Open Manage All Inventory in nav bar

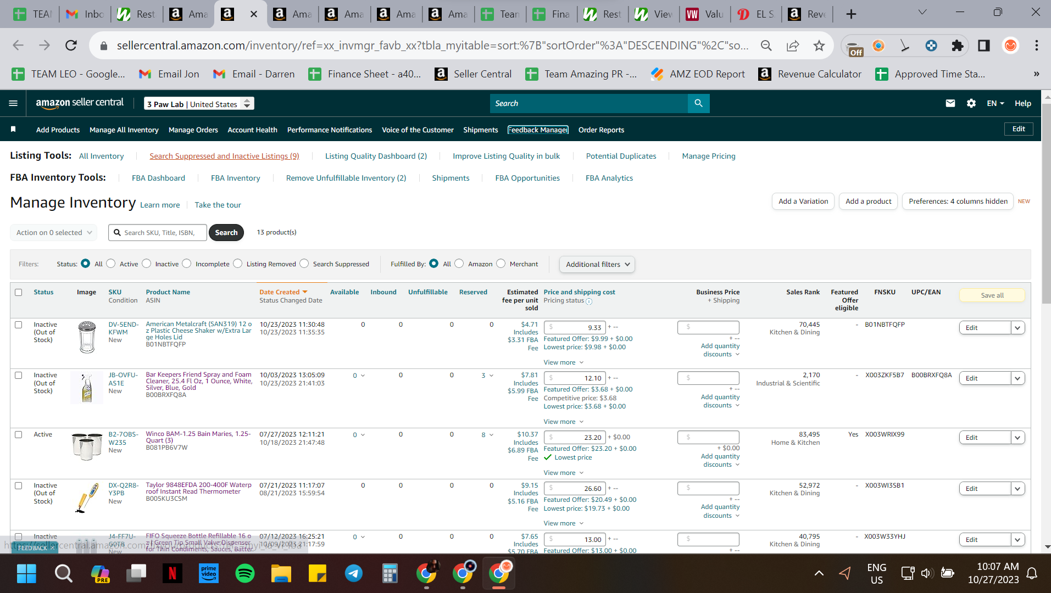pos(124,130)
